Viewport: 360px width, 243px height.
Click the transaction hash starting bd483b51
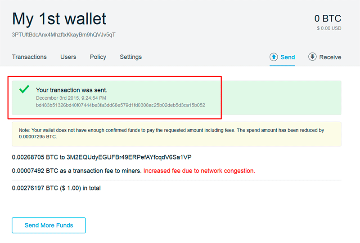tap(121, 105)
